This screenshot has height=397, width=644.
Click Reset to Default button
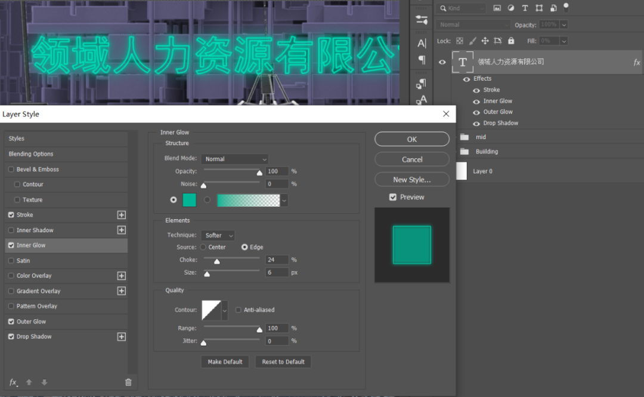pyautogui.click(x=283, y=362)
